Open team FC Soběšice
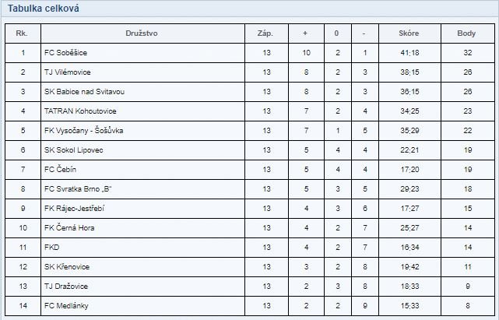Screen dimensions: 499x320 coord(65,52)
